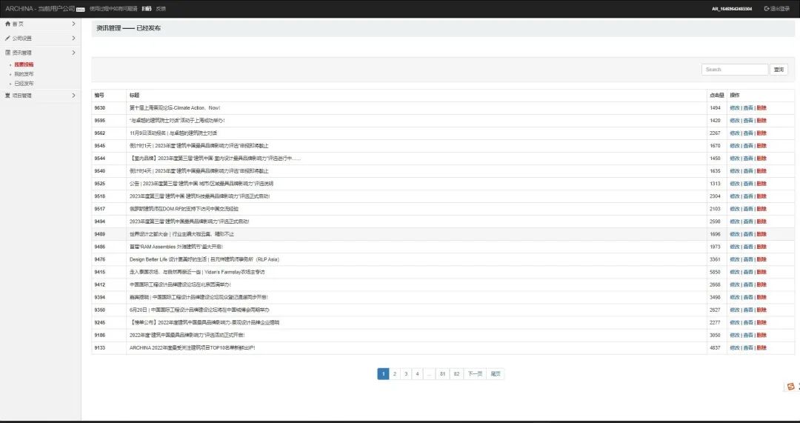Click the news icon beside 资讯管理

(7, 53)
